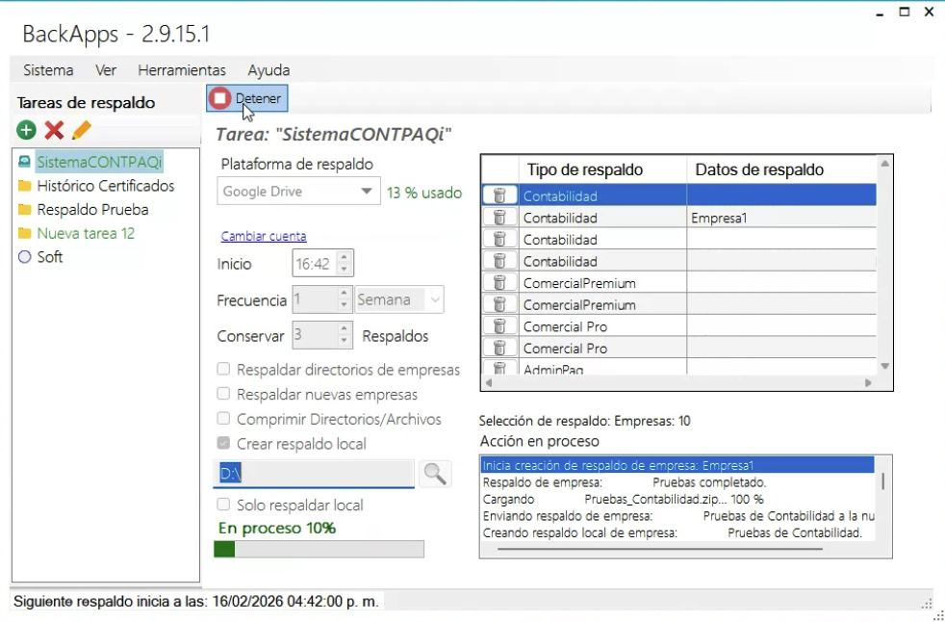Decrease the Inicio time with down arrow

[x=344, y=269]
